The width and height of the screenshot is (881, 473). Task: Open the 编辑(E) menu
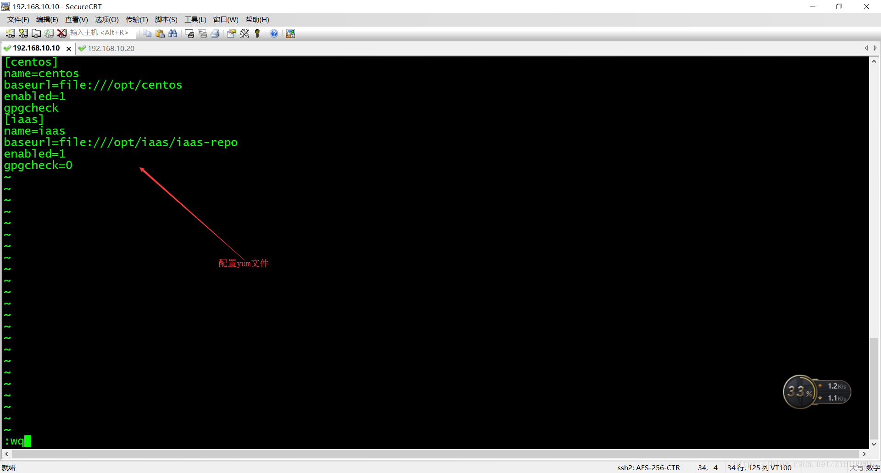47,19
